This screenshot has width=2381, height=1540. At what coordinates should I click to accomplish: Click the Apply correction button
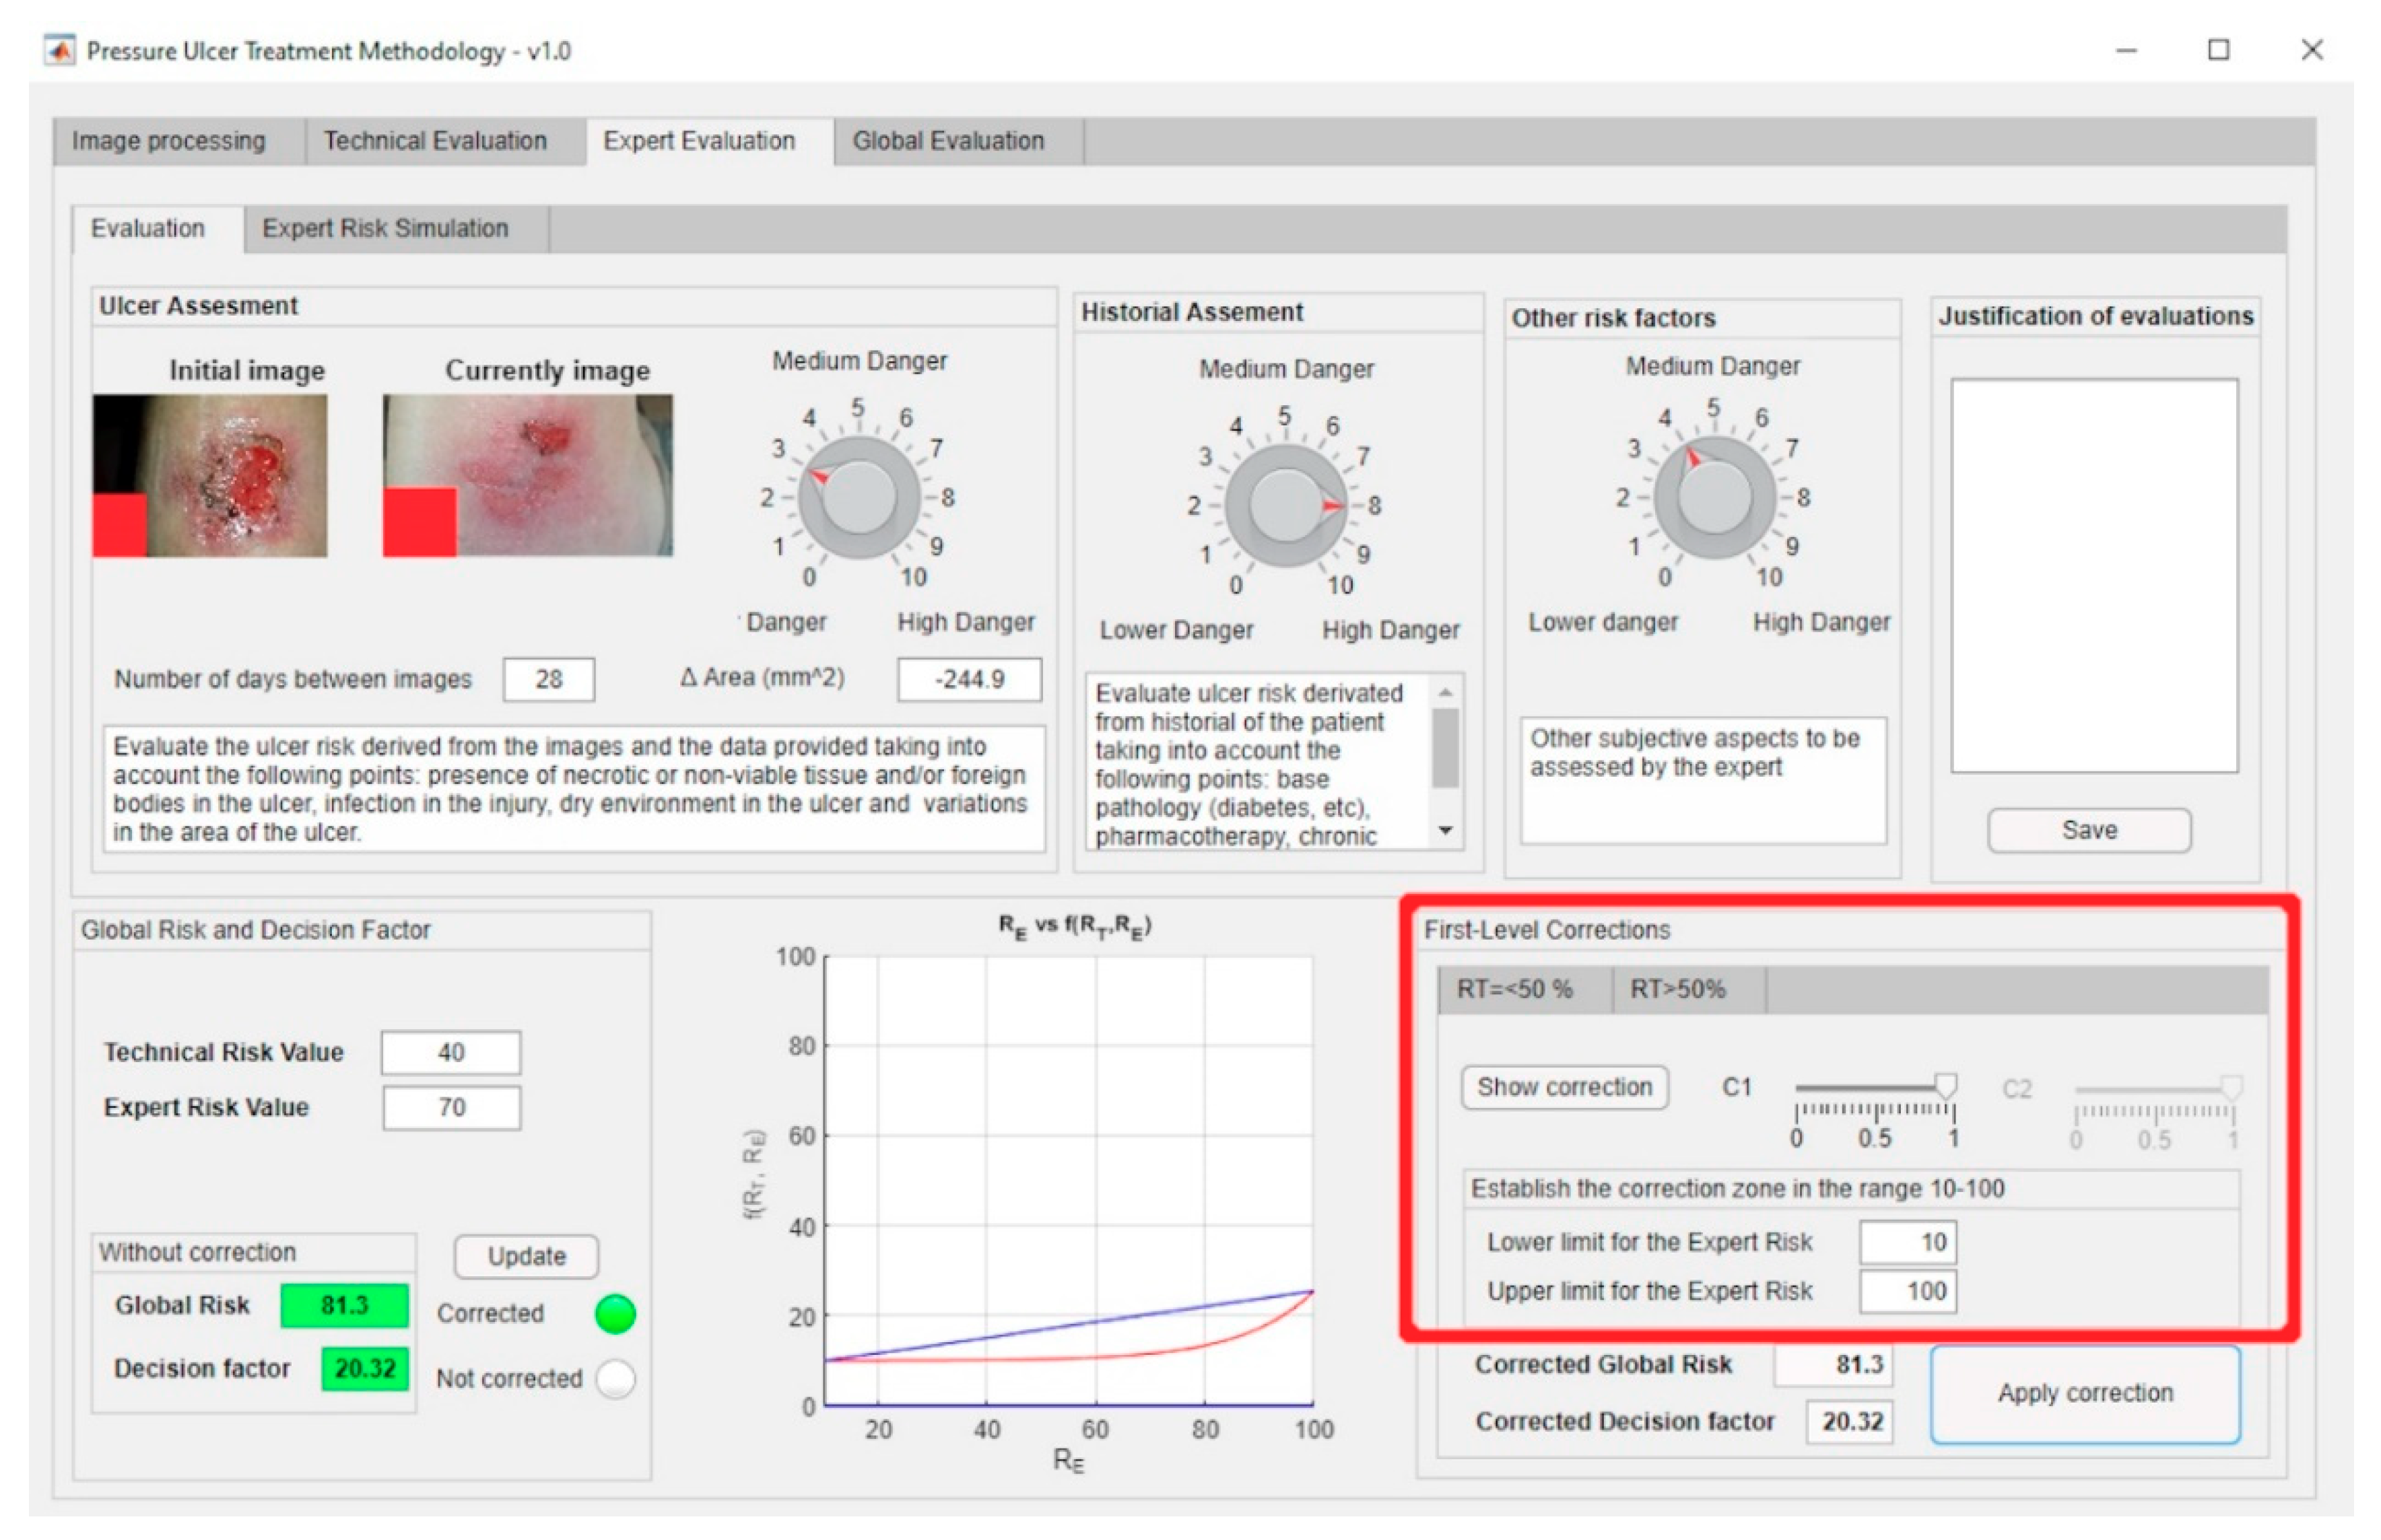[x=2086, y=1394]
